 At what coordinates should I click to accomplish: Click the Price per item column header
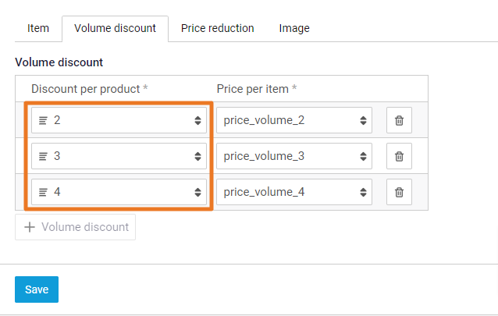click(256, 89)
